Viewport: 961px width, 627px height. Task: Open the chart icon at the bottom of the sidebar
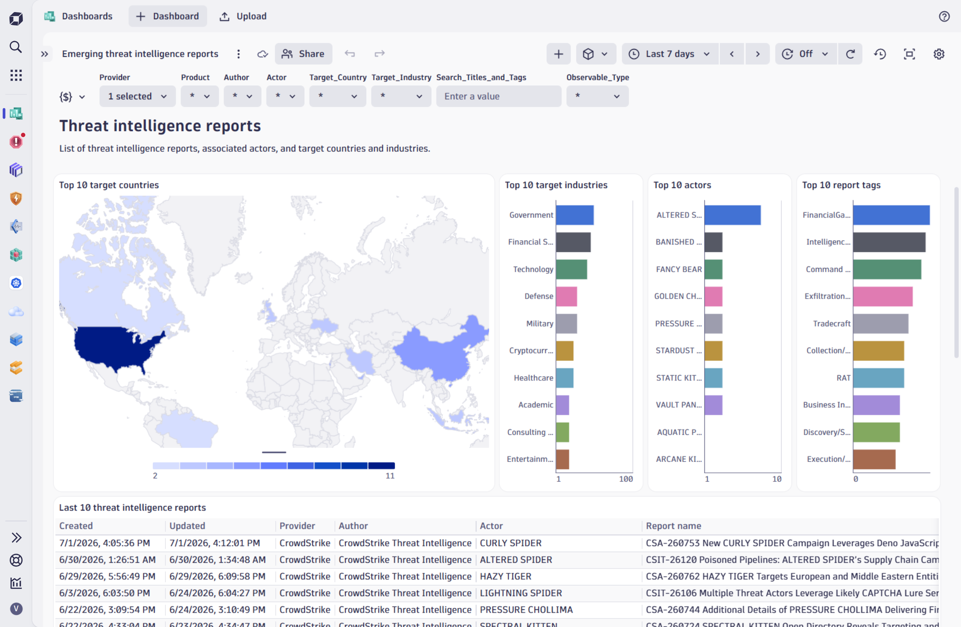coord(16,583)
